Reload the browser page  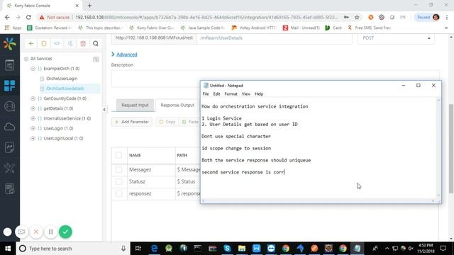point(28,17)
